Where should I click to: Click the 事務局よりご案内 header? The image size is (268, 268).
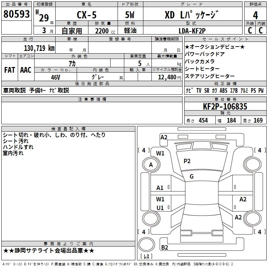tap(68, 244)
